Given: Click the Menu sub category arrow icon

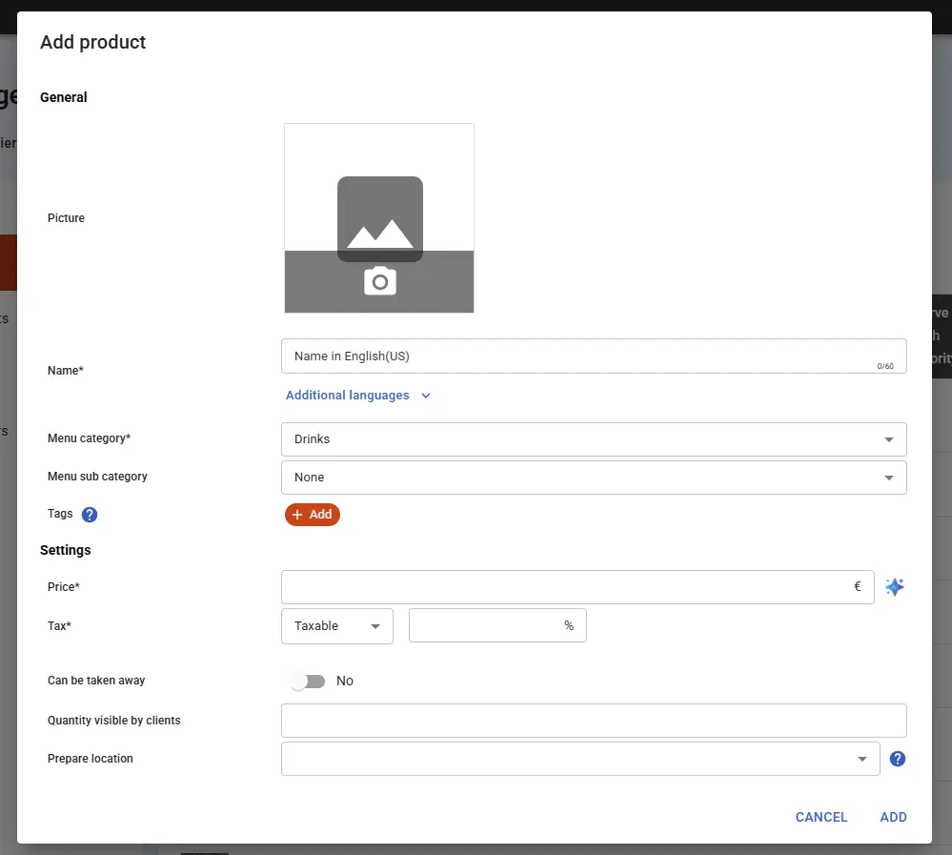Looking at the screenshot, I should pos(888,478).
